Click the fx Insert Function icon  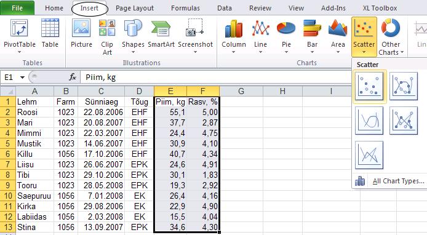tap(73, 77)
